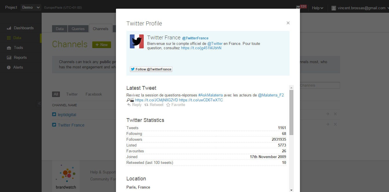389x192 pixels.
Task: Open vincent.brossas@gmail.com account menu
Action: [x=360, y=8]
